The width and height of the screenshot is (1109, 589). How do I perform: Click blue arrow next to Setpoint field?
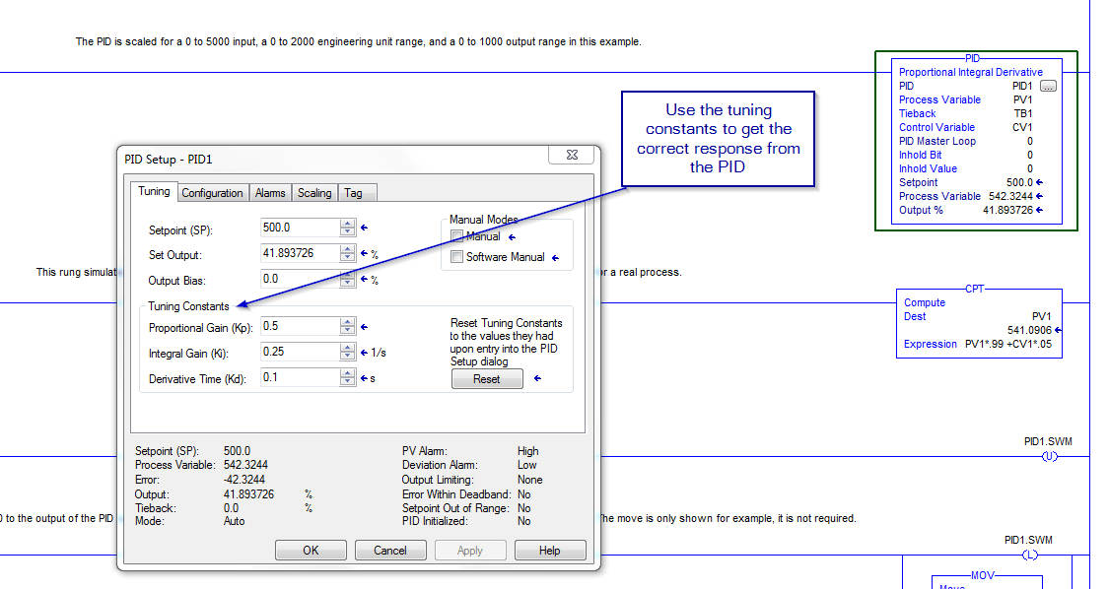point(364,229)
